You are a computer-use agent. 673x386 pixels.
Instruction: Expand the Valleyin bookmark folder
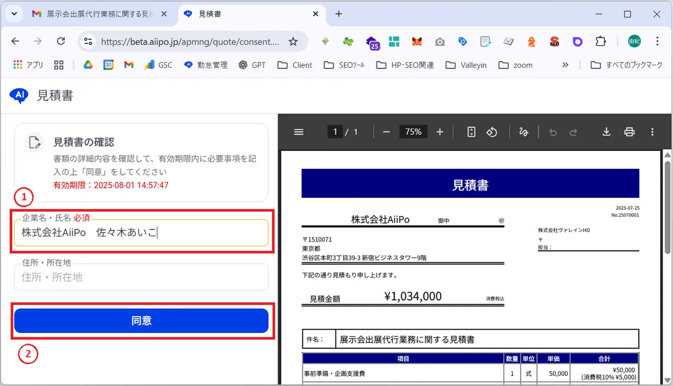tap(466, 65)
